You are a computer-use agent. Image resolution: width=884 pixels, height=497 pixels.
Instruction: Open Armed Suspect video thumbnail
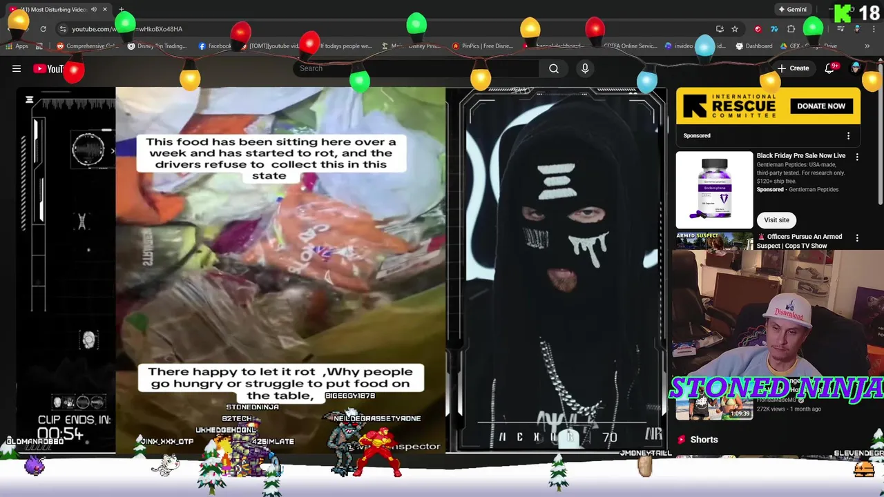pyautogui.click(x=714, y=241)
